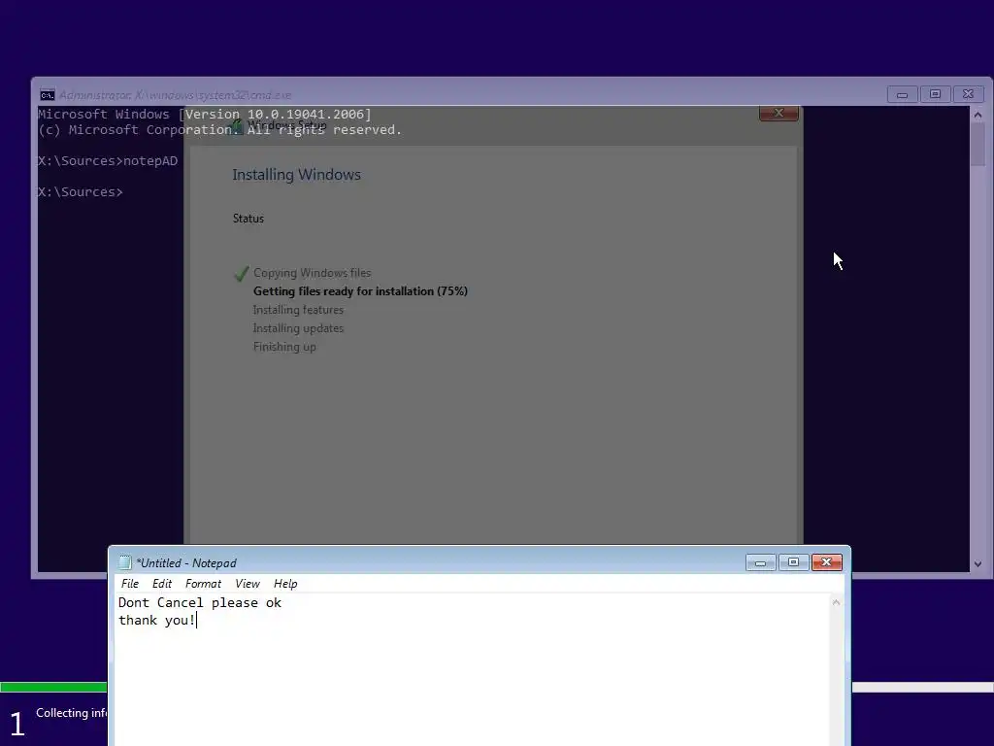Screen dimensions: 994x746
Task: Maximize the Notepad window
Action: tap(794, 562)
